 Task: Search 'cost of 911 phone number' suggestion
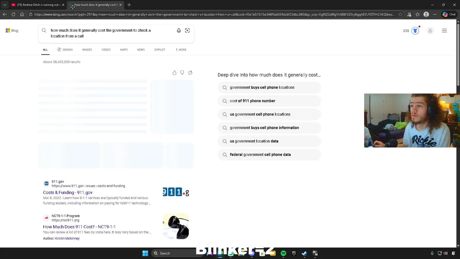click(x=269, y=101)
